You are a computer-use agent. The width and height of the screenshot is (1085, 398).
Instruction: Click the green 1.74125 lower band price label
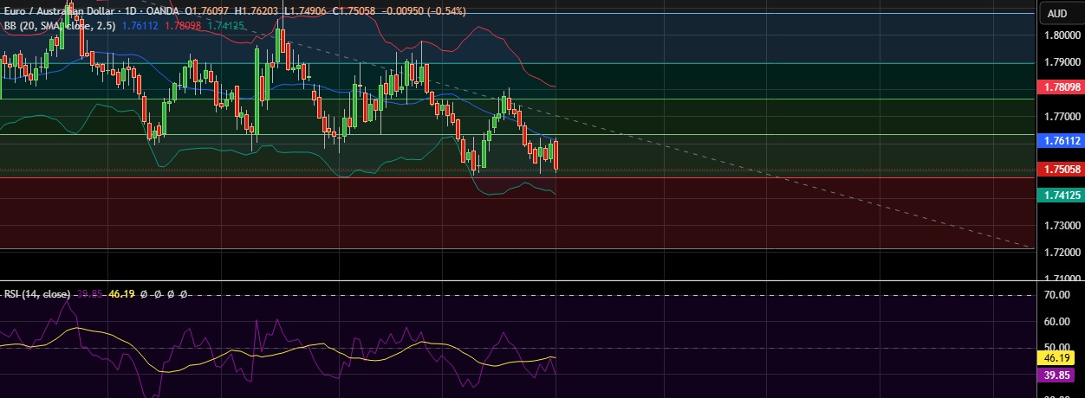pyautogui.click(x=1060, y=196)
